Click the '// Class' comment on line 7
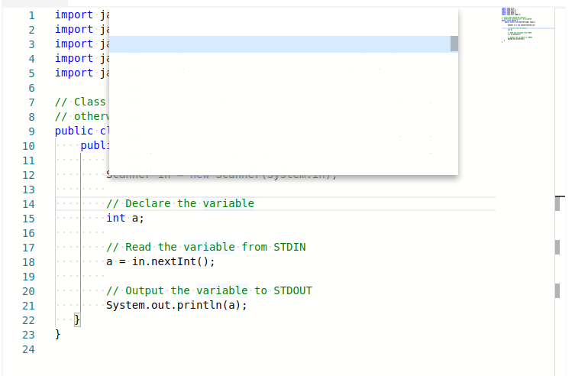Screen dimensions: 588x376 (80, 102)
